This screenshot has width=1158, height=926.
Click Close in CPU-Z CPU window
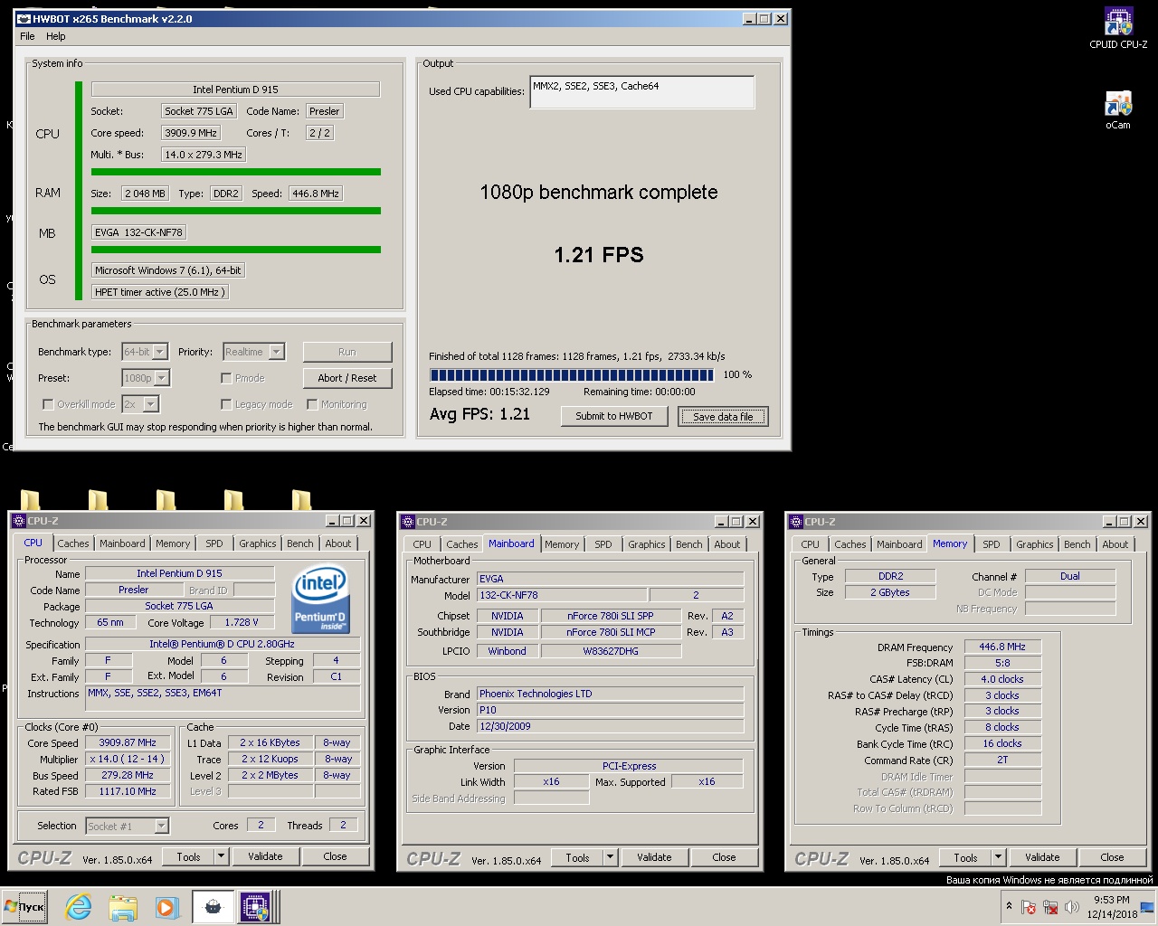pos(335,856)
